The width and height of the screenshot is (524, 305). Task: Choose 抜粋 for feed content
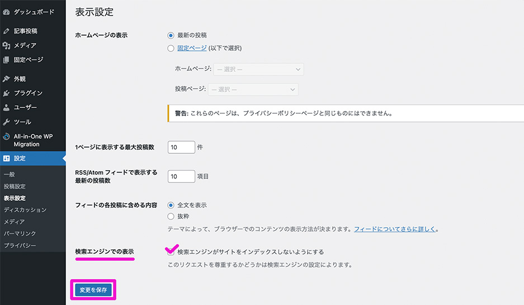coord(171,216)
